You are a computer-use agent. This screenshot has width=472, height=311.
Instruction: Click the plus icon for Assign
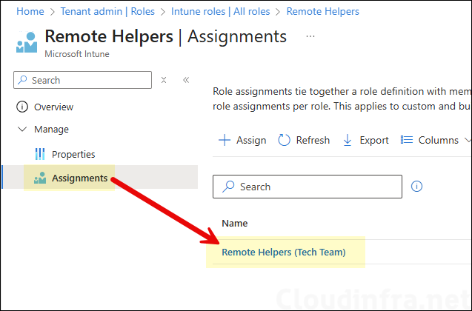point(224,140)
